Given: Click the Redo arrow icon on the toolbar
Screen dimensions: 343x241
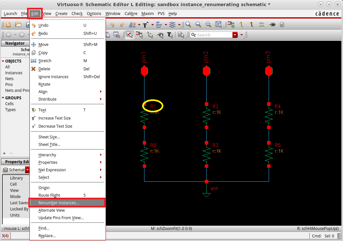Looking at the screenshot, I should pyautogui.click(x=122, y=24).
